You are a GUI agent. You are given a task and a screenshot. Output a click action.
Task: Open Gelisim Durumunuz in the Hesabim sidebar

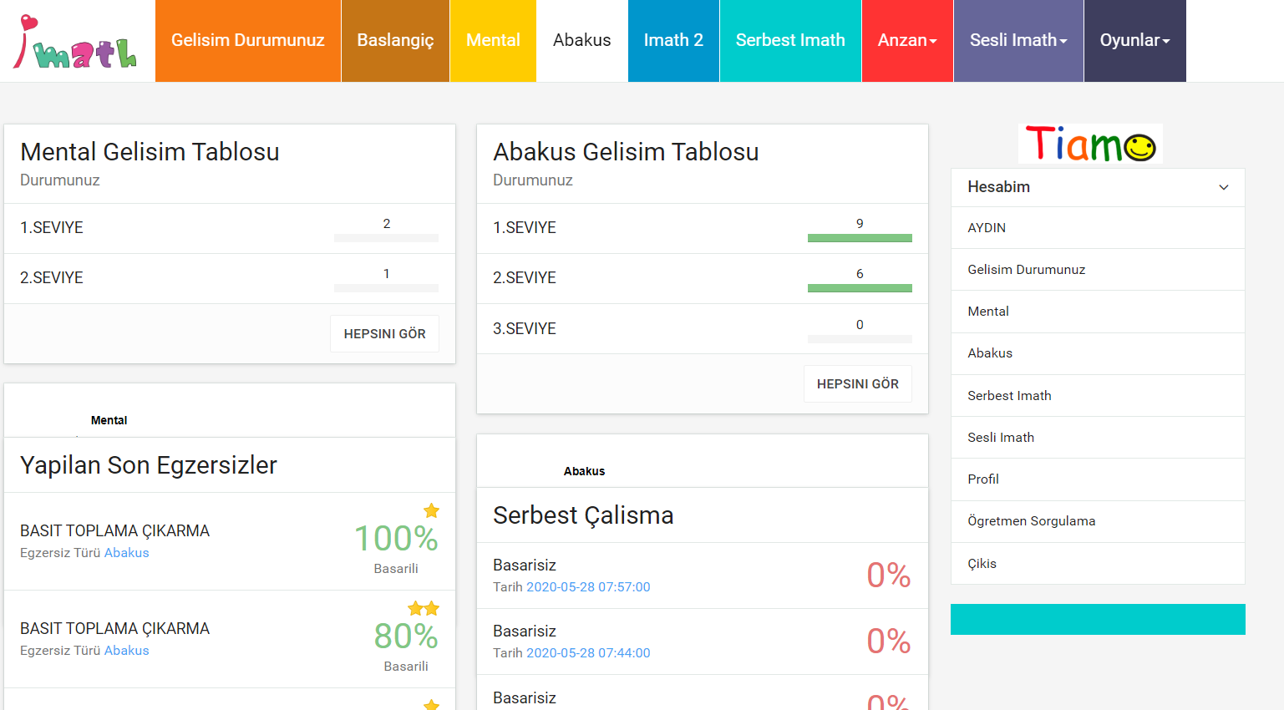coord(1098,269)
